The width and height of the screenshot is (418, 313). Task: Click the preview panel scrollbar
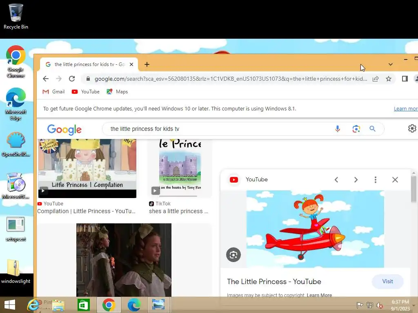(414, 189)
